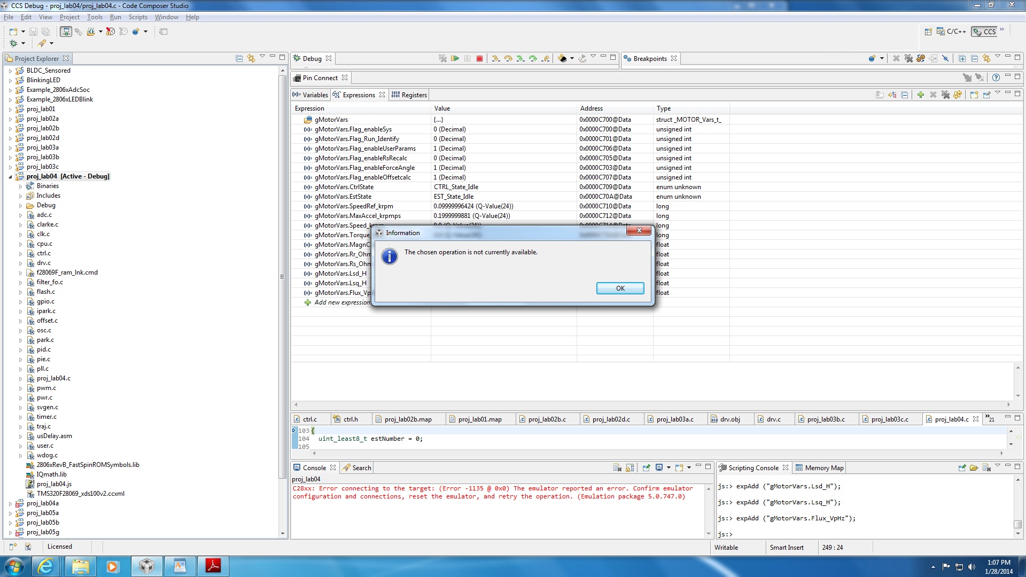Screen dimensions: 1026x577
Task: Click the New Breakpoint blue ball icon
Action: click(872, 59)
